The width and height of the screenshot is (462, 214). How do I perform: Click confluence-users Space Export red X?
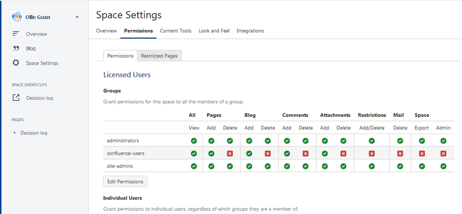tap(422, 153)
